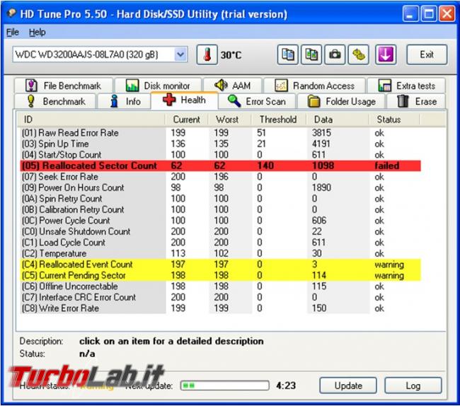Click the Log button
Viewport: 460px width, 406px height.
pos(413,385)
